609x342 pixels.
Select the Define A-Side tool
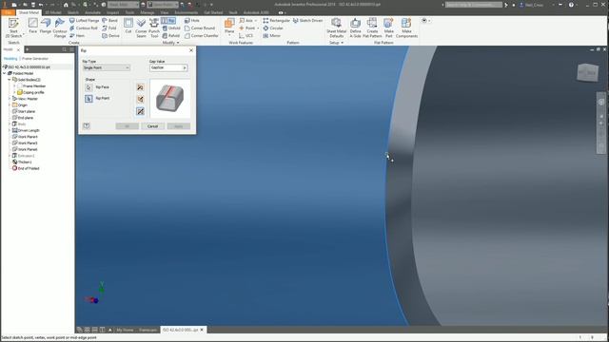355,28
